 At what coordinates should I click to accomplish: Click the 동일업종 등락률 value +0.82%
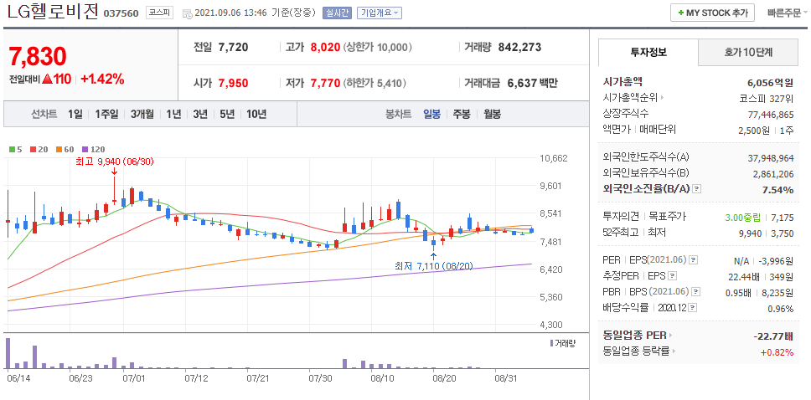[777, 352]
